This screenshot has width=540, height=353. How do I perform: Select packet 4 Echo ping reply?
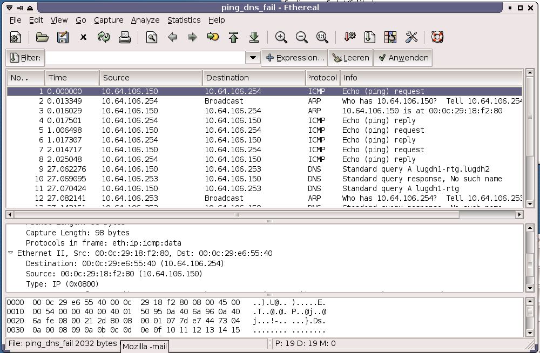(265, 120)
